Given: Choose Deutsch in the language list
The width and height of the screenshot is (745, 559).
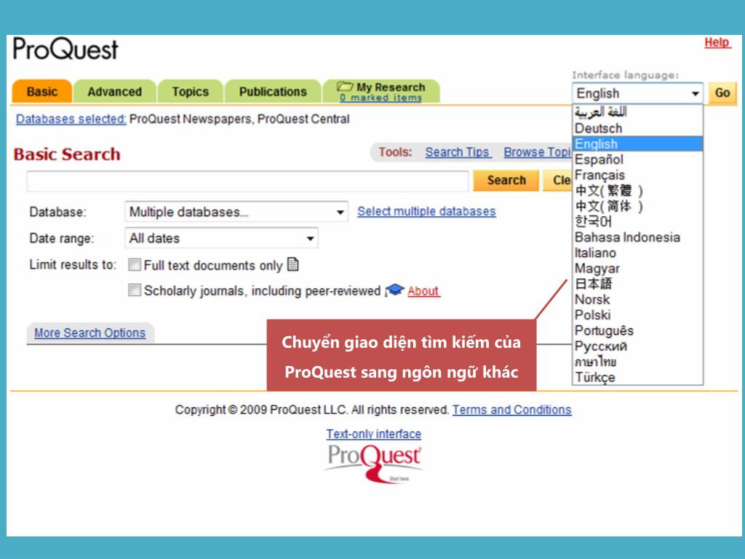Looking at the screenshot, I should (x=637, y=128).
